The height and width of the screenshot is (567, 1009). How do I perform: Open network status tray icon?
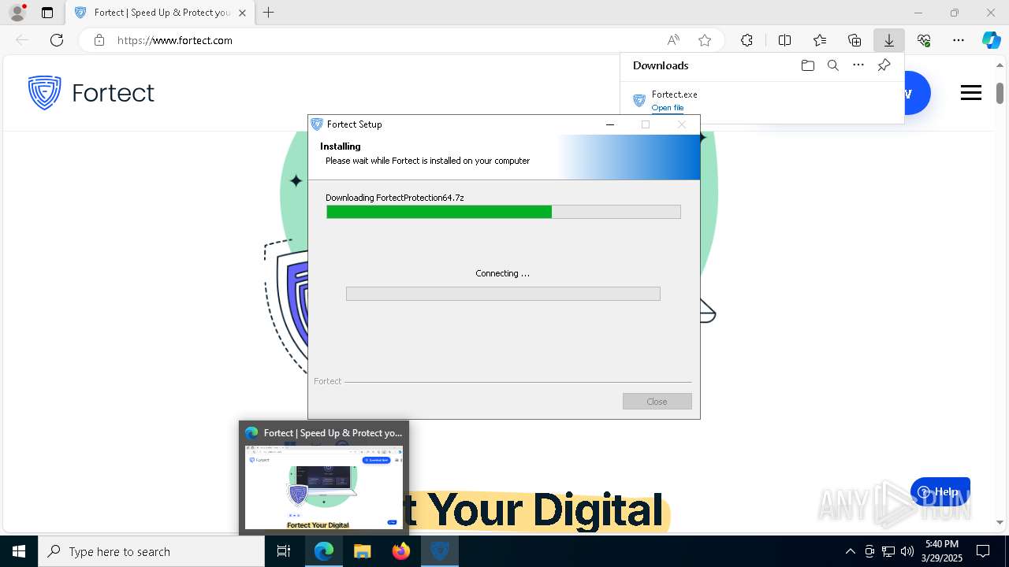point(888,551)
